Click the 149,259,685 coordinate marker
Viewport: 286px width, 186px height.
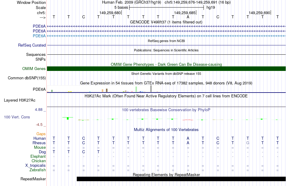(185, 13)
